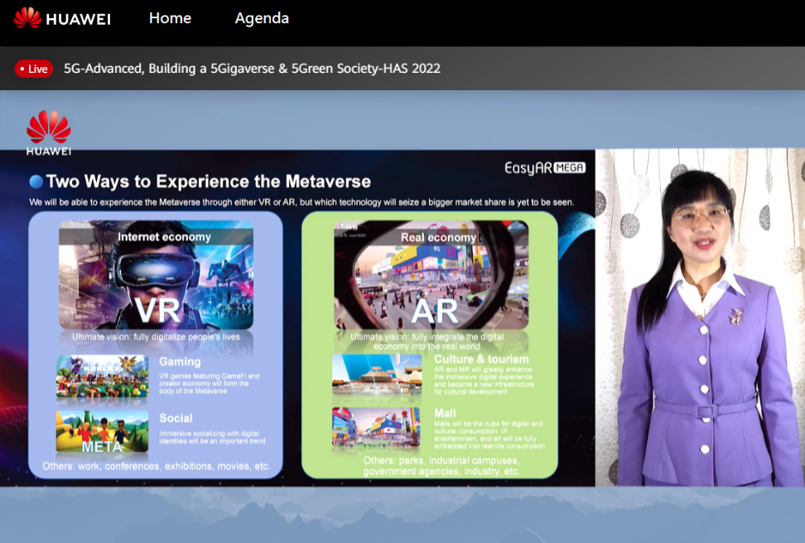
Task: Click the META social thumbnail
Action: (x=102, y=431)
